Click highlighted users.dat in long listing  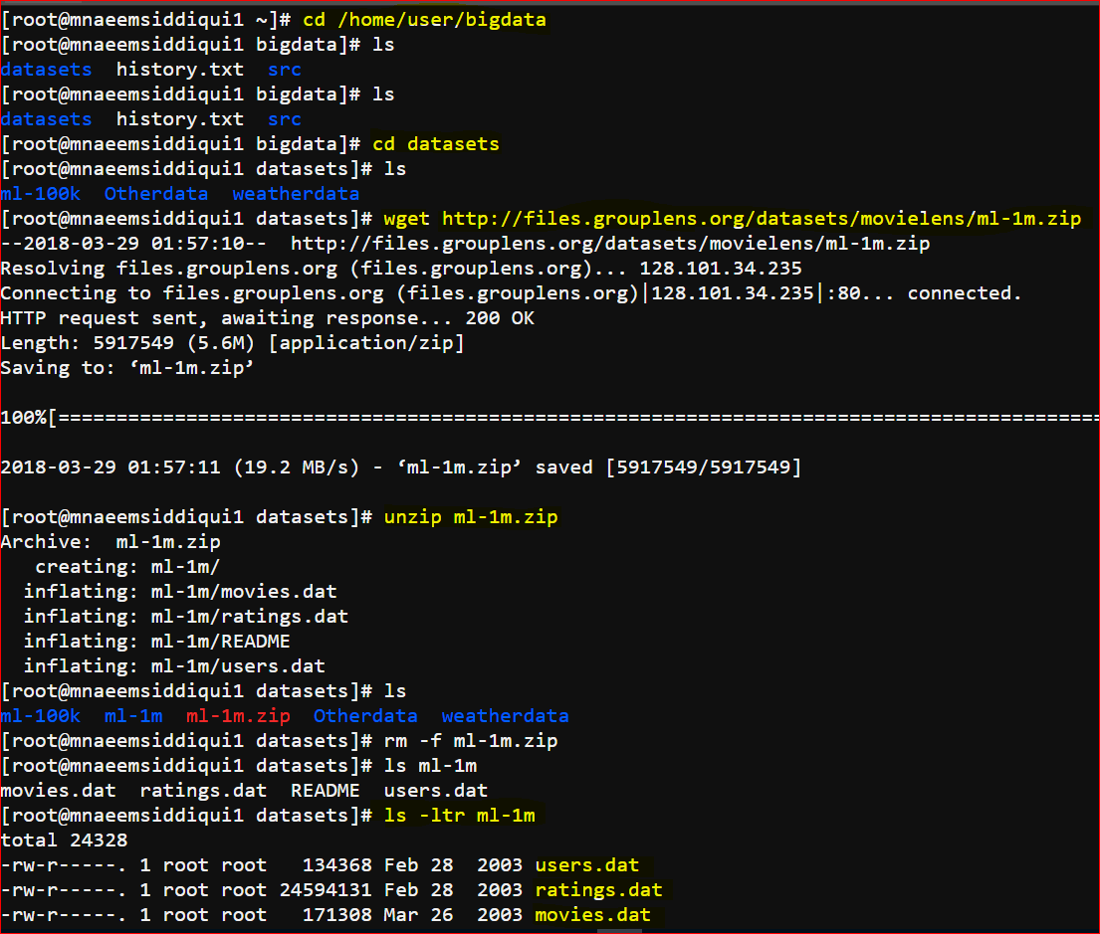click(587, 865)
